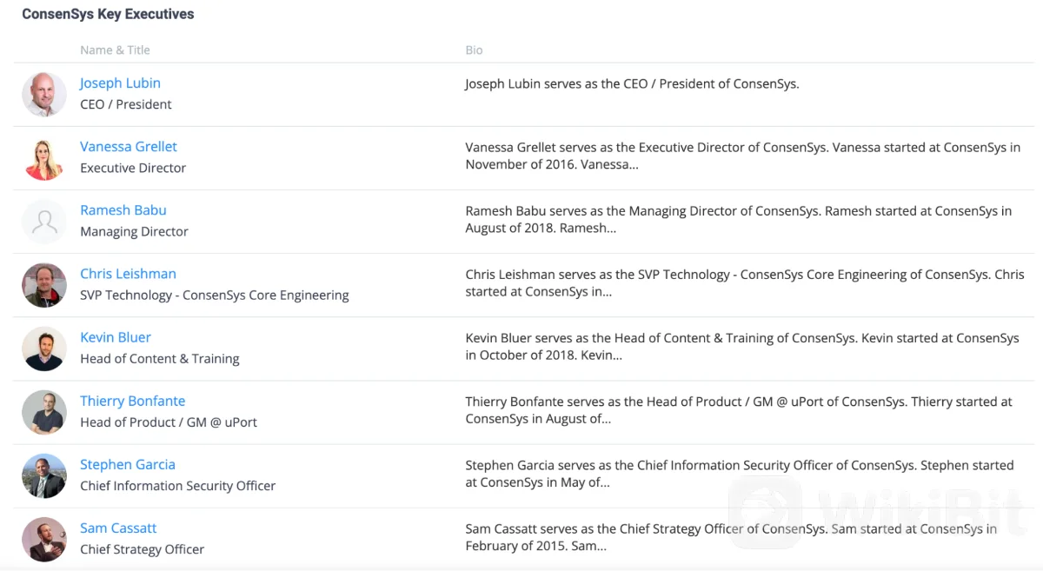
Task: Click the Name & Title column header
Action: click(115, 50)
